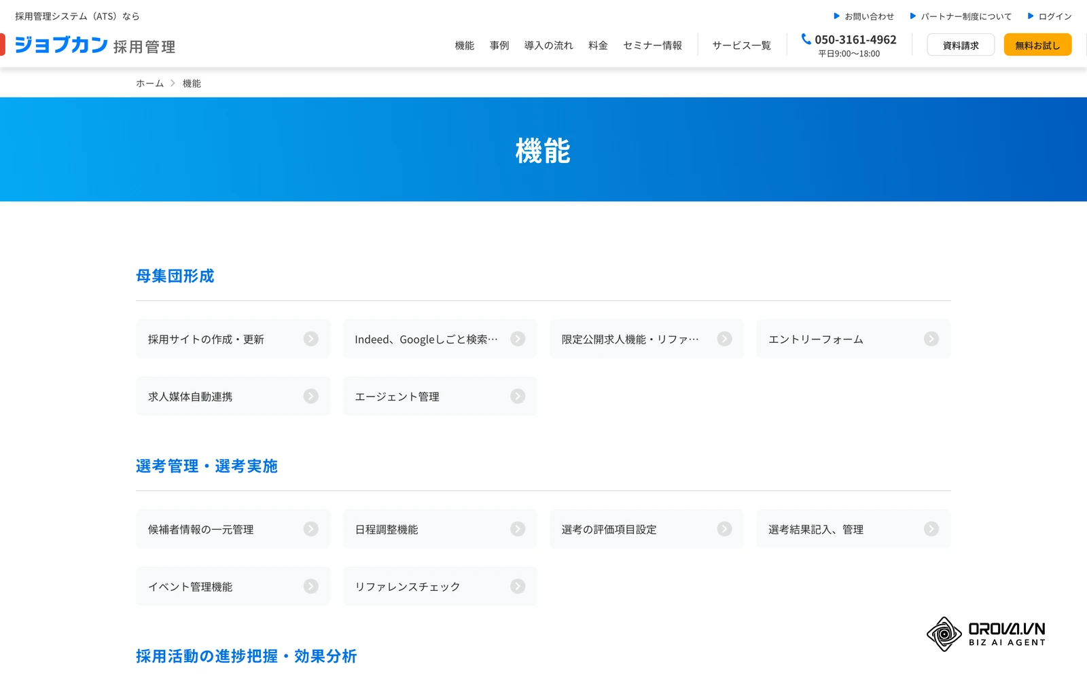Viewport: 1087px width, 679px height.
Task: Click the orange 無料お試し button
Action: pyautogui.click(x=1037, y=45)
